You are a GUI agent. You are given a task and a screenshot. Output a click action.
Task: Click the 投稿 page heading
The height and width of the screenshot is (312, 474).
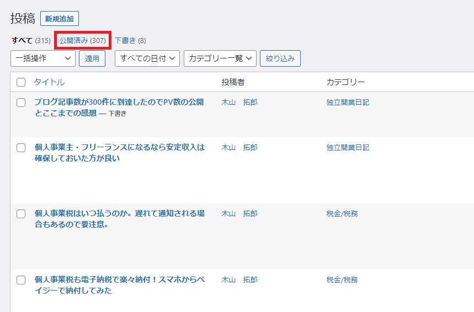23,18
